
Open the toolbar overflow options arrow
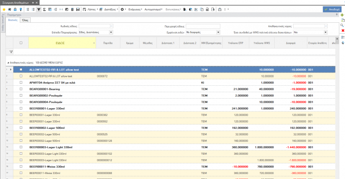[228, 9]
